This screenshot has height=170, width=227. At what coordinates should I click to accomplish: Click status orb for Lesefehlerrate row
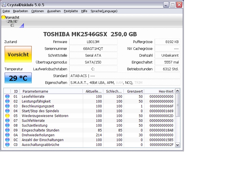click(7, 96)
